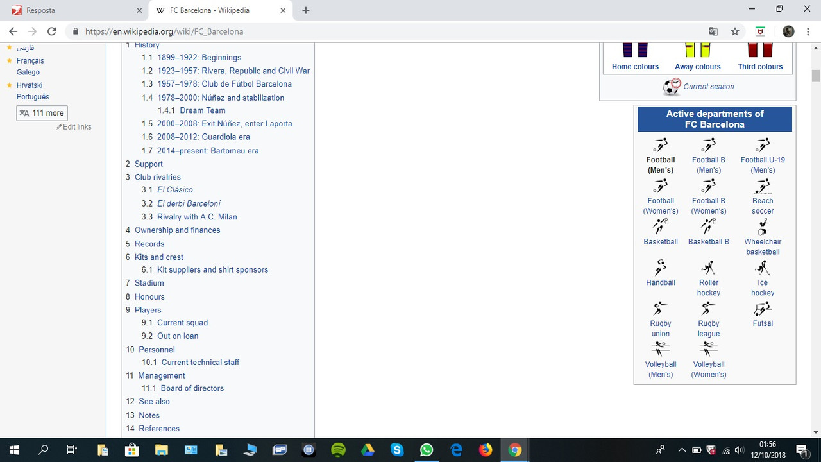
Task: Open the Hrvatski language link
Action: 30,85
